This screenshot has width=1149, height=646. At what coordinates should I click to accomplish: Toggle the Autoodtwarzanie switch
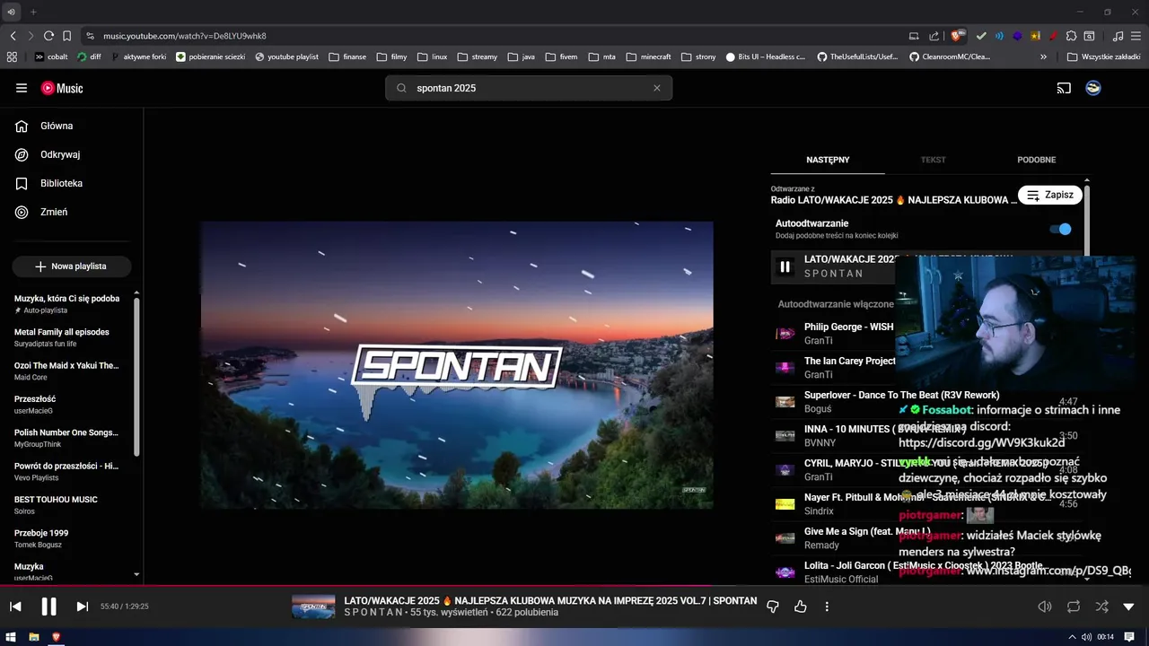[x=1061, y=229]
